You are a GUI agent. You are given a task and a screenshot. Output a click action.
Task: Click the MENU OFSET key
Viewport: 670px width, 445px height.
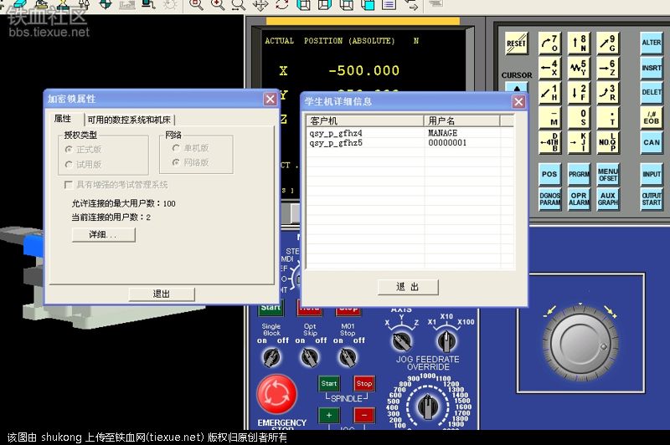point(607,174)
